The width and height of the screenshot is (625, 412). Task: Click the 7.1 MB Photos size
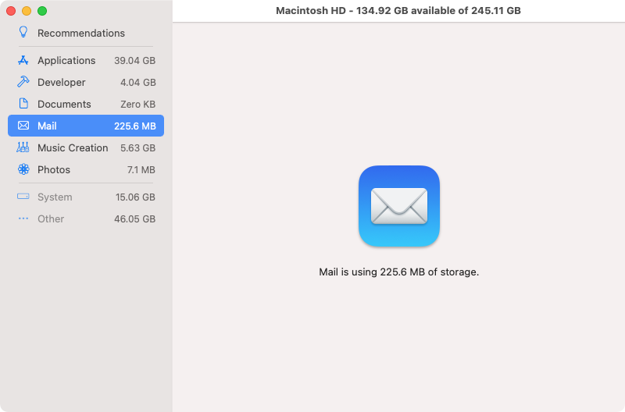point(141,170)
